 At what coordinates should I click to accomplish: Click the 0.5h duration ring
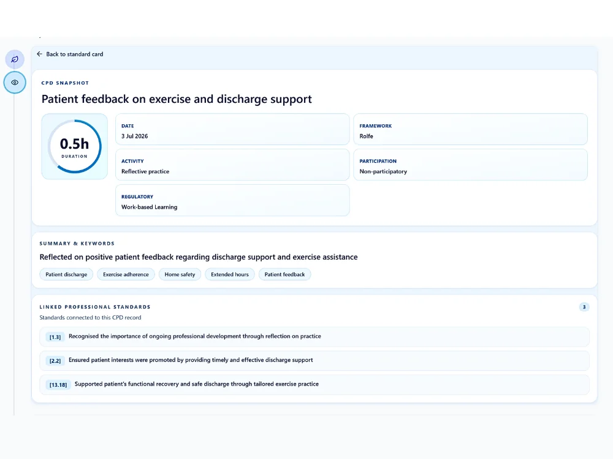pyautogui.click(x=74, y=146)
